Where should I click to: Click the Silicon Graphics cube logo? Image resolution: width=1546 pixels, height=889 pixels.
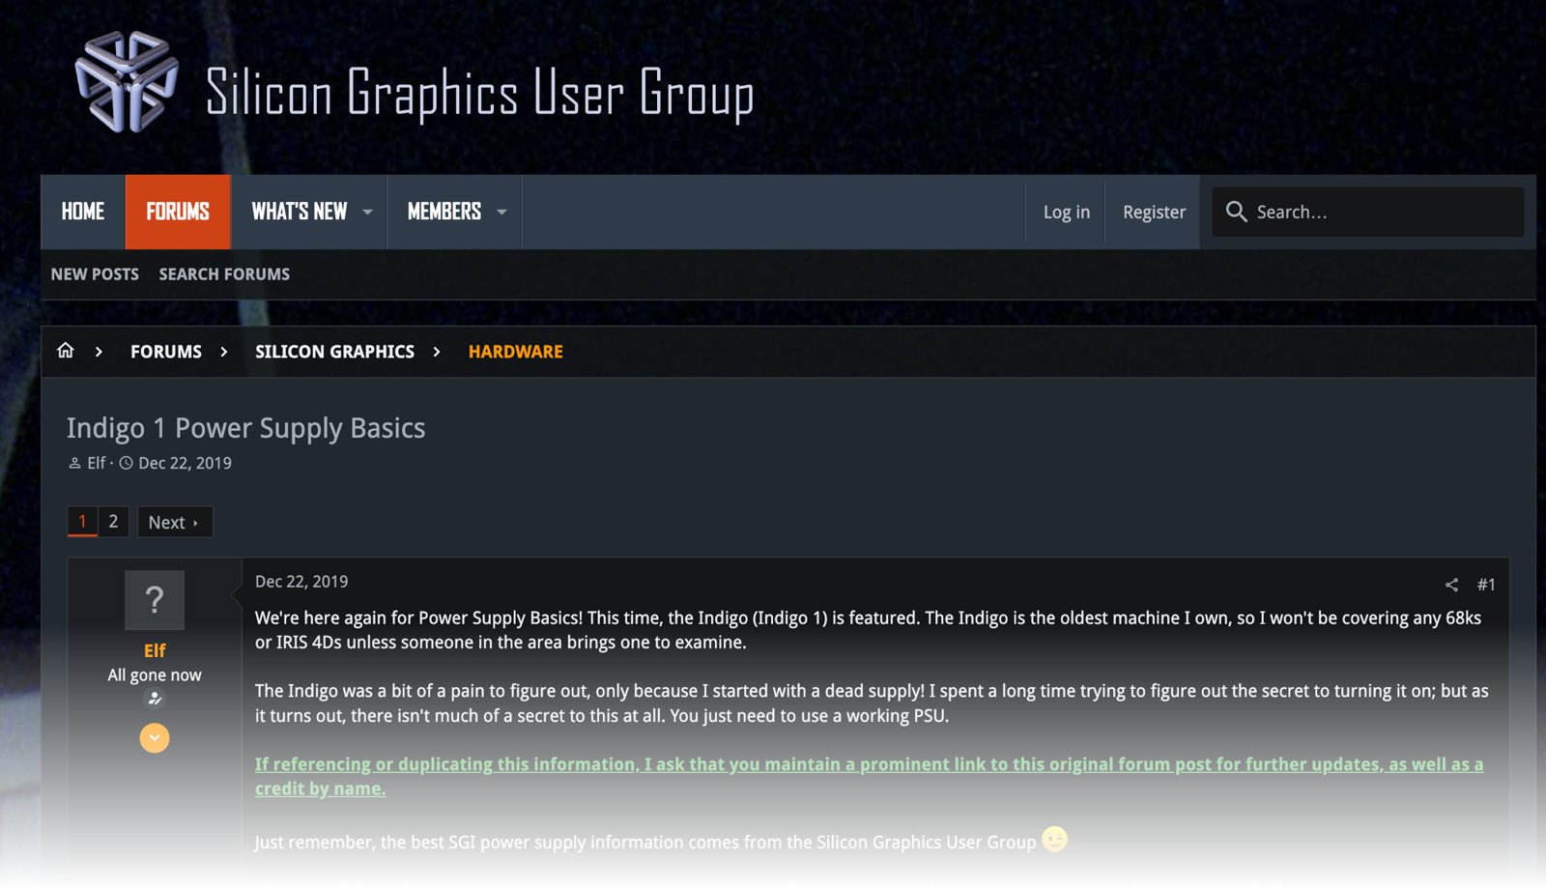[127, 82]
